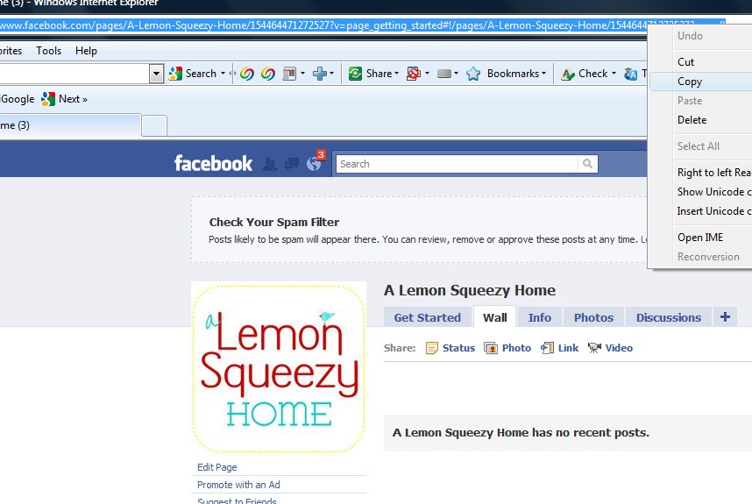Screen dimensions: 752x504
Task: Click the Translate toolbar icon
Action: pyautogui.click(x=631, y=74)
